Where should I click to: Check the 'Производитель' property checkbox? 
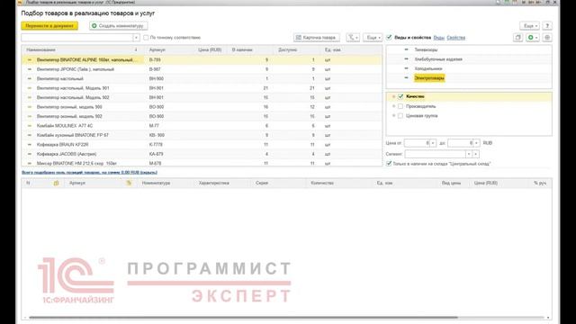pos(400,106)
